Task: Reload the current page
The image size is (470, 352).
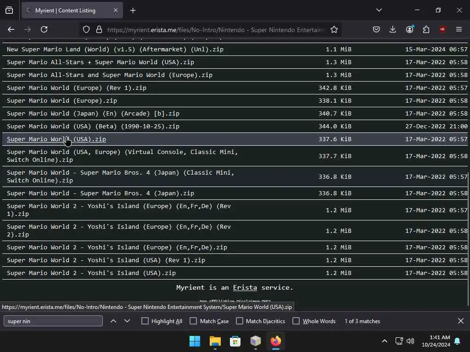Action: (44, 29)
